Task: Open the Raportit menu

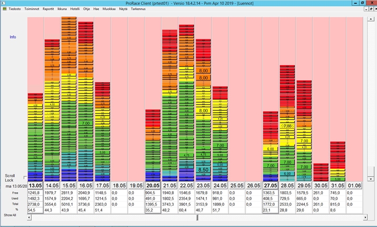Action: [x=48, y=9]
